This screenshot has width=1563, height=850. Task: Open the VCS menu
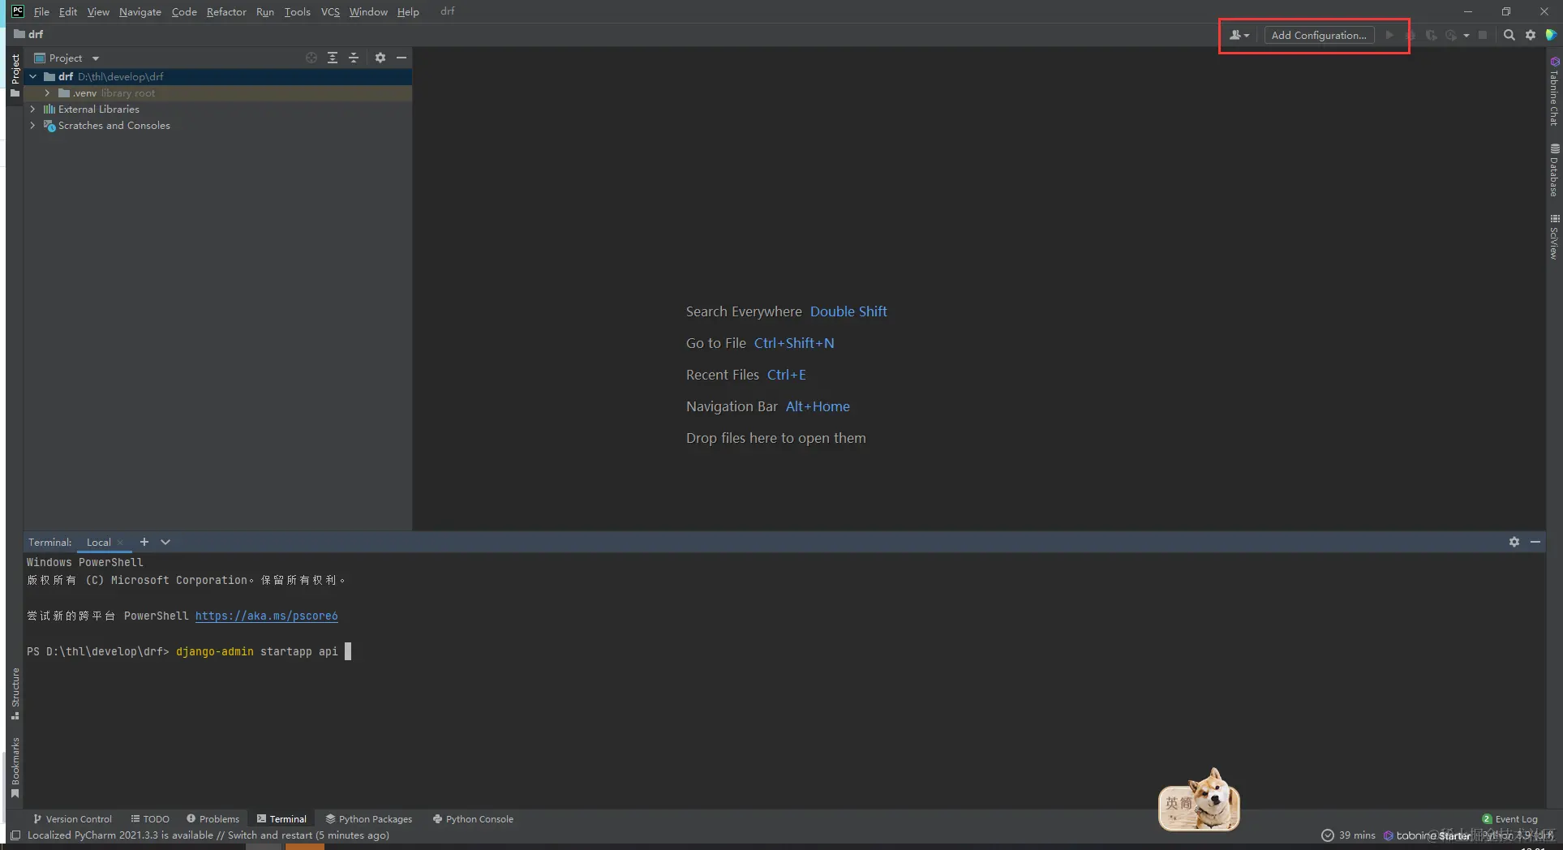[x=330, y=11]
